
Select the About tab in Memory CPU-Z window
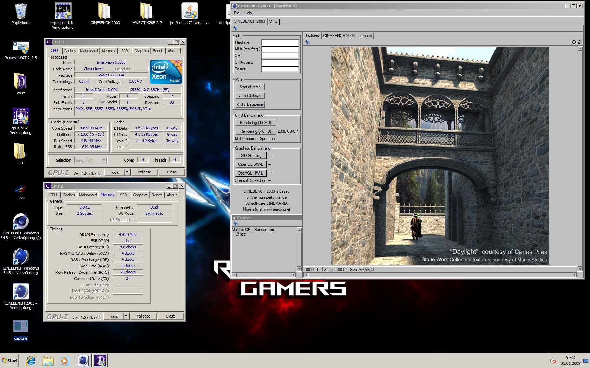172,195
